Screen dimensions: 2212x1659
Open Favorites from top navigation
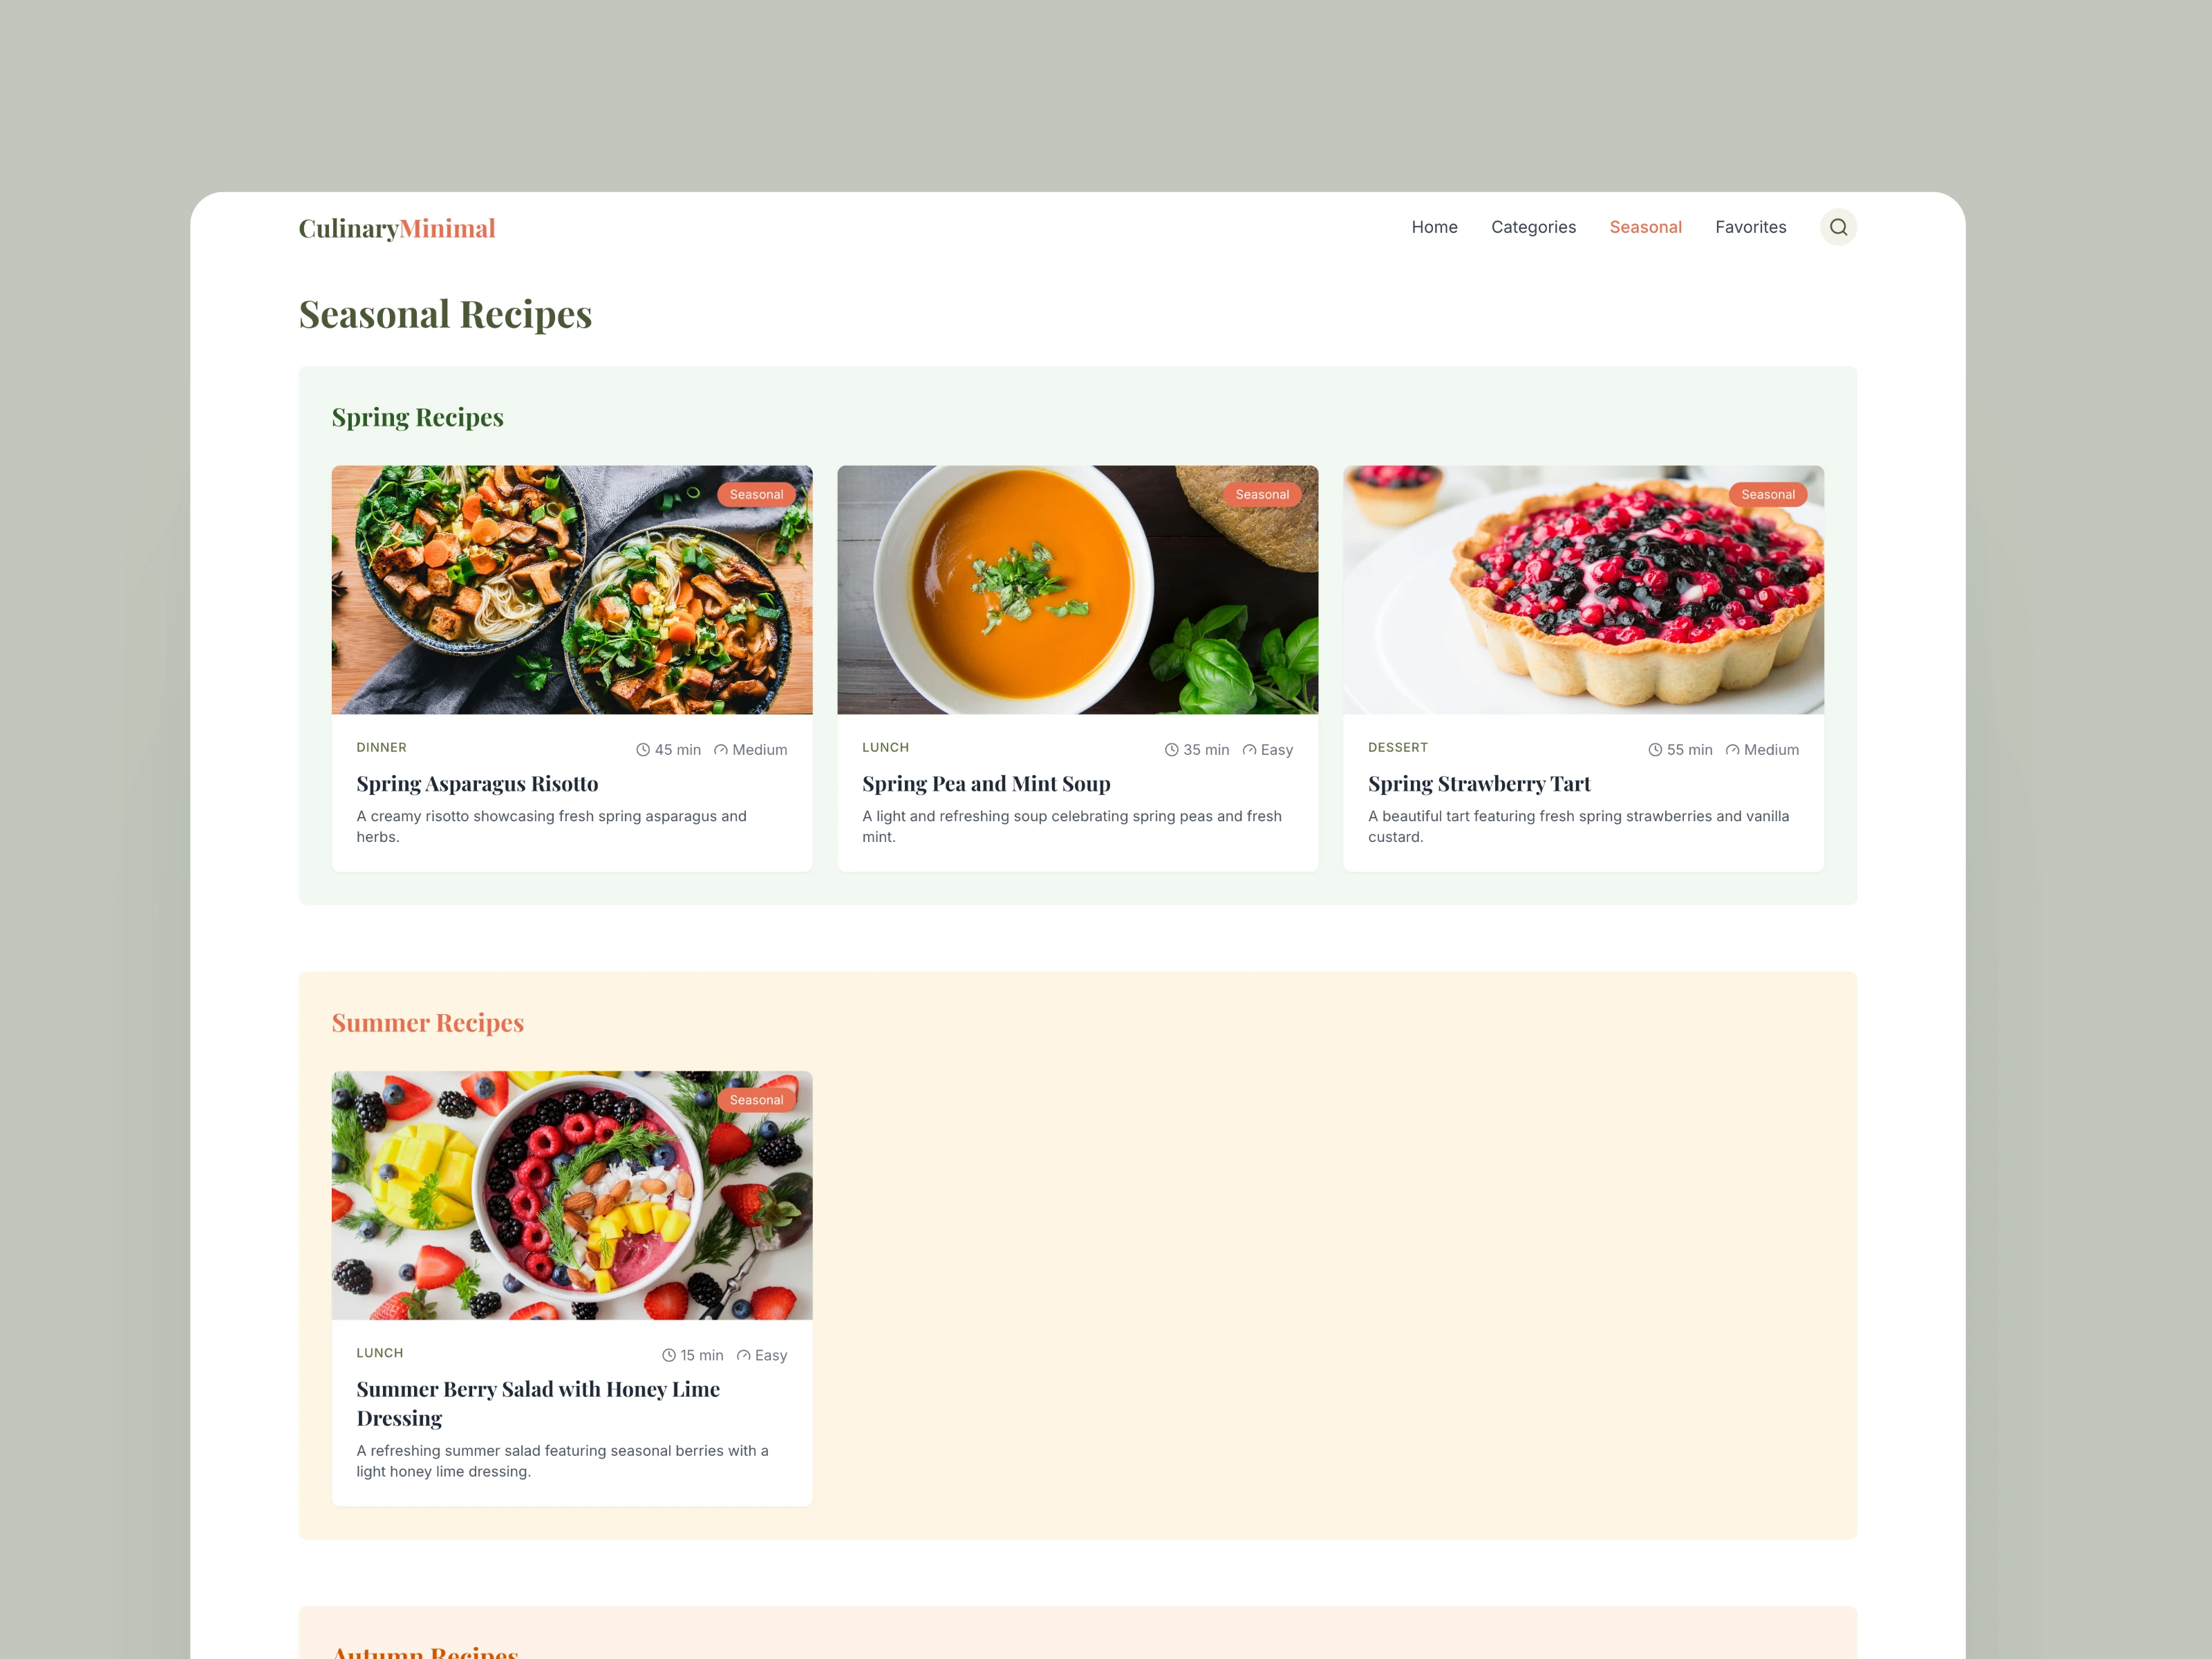1750,227
